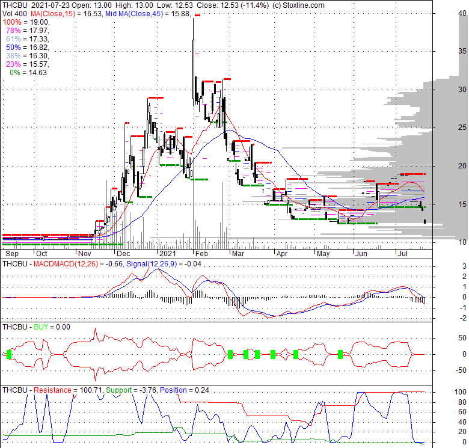The image size is (469, 448).
Task: Click the '0% = 14.63' level
Action: (x=28, y=72)
